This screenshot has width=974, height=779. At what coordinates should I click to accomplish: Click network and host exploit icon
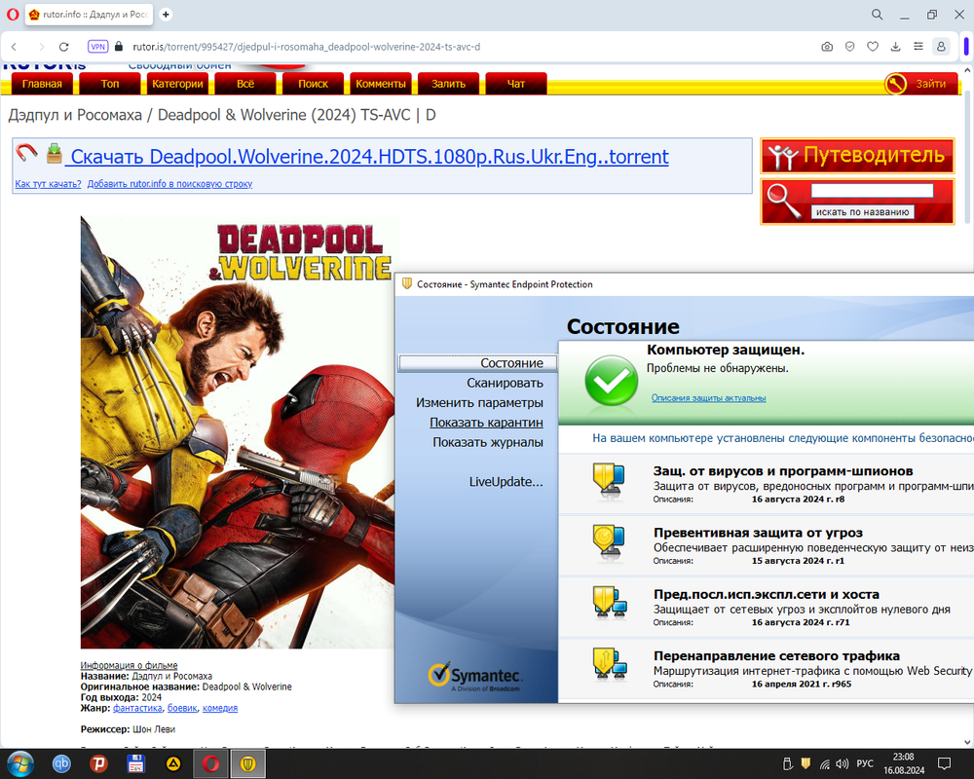coord(610,603)
